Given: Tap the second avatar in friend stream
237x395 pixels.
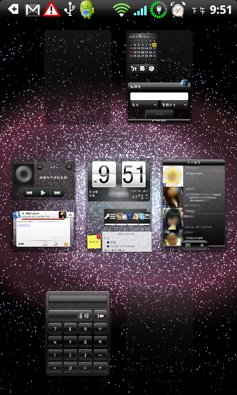Looking at the screenshot, I should click(173, 197).
